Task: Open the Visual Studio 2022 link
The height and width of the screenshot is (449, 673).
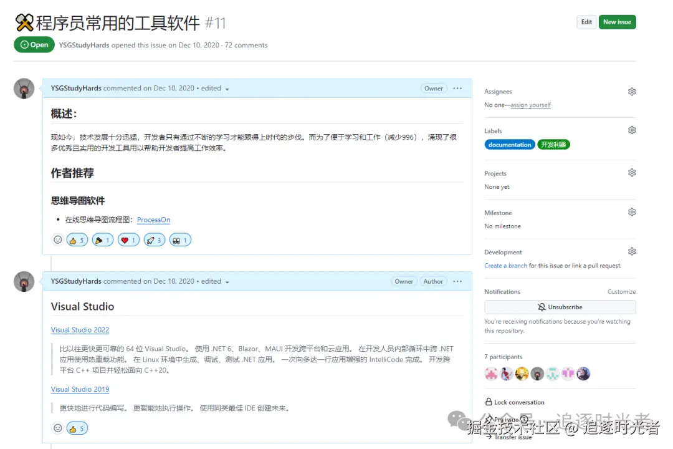Action: click(x=80, y=330)
